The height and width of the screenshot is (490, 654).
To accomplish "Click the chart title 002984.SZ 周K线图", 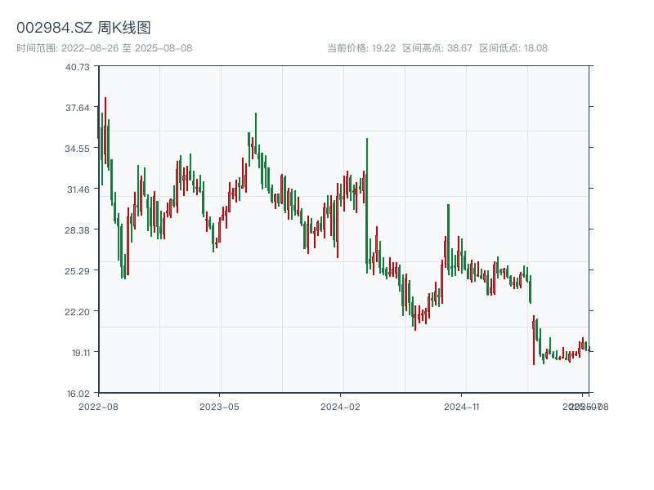I will tap(83, 28).
